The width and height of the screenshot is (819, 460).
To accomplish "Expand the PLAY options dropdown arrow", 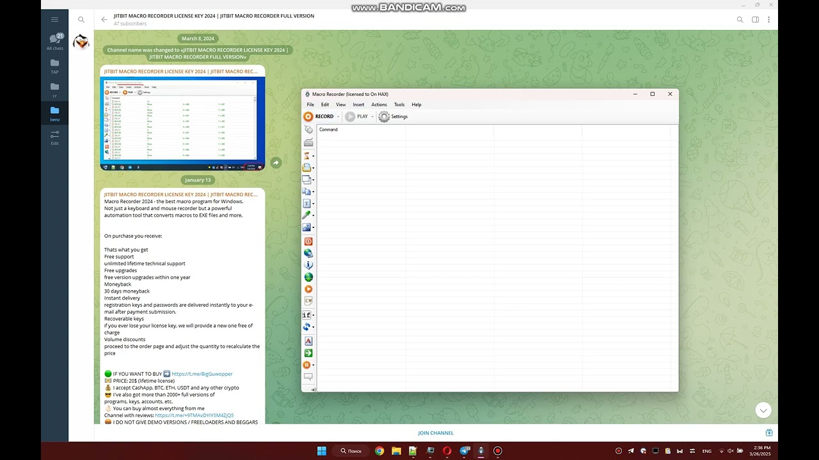I will [x=372, y=116].
